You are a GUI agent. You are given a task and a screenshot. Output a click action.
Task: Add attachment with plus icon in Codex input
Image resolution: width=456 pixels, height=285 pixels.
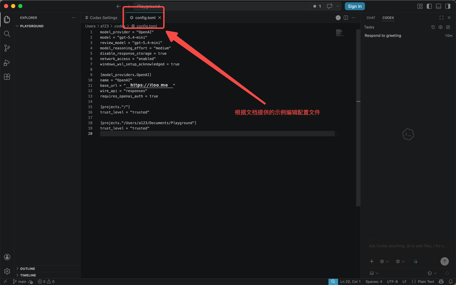(372, 261)
